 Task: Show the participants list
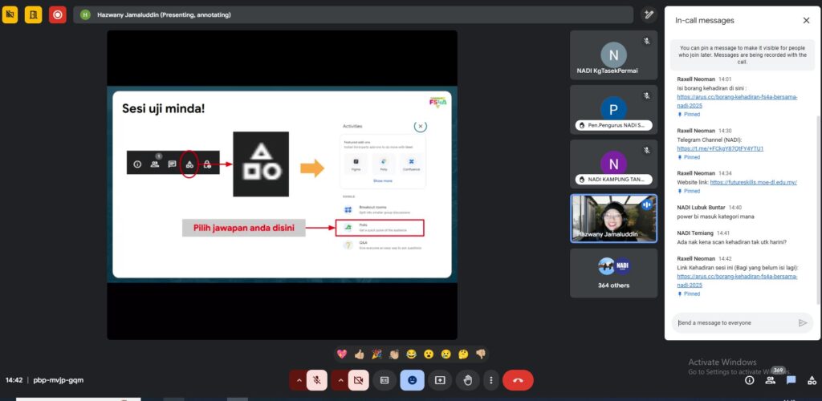[771, 380]
